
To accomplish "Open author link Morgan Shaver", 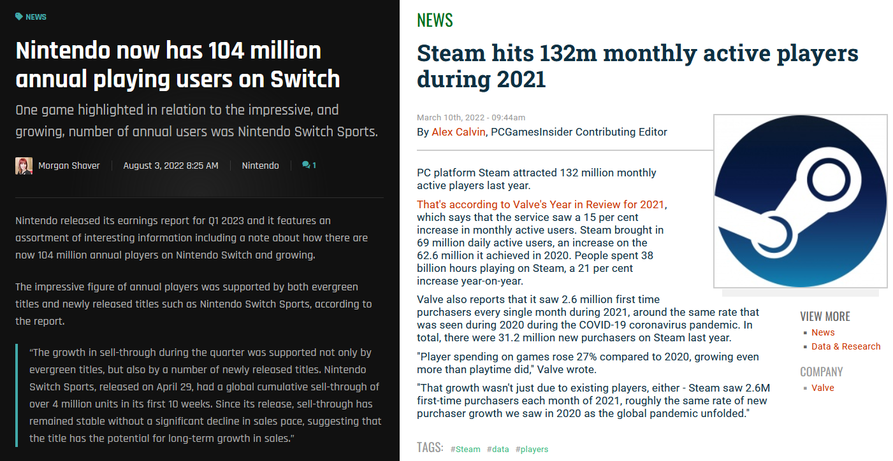I will point(69,166).
